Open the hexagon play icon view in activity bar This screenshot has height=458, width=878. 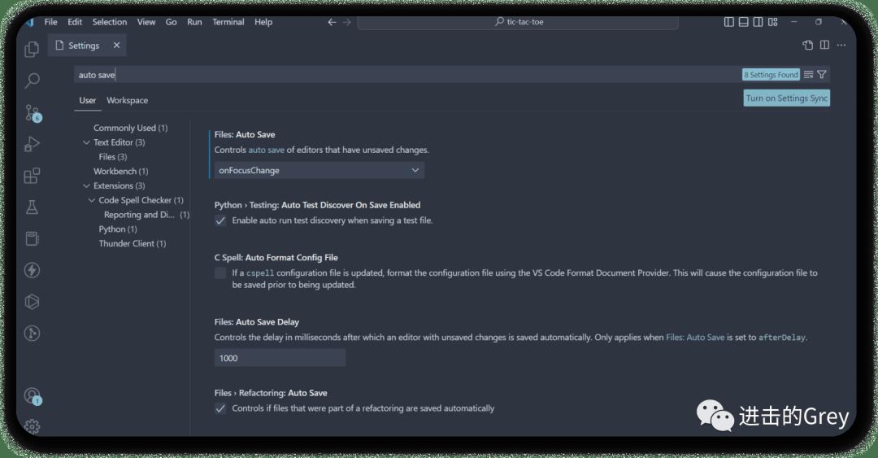coord(32,302)
